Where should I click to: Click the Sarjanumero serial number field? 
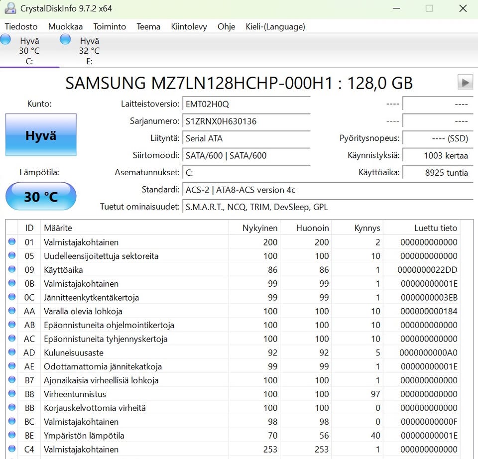point(246,121)
